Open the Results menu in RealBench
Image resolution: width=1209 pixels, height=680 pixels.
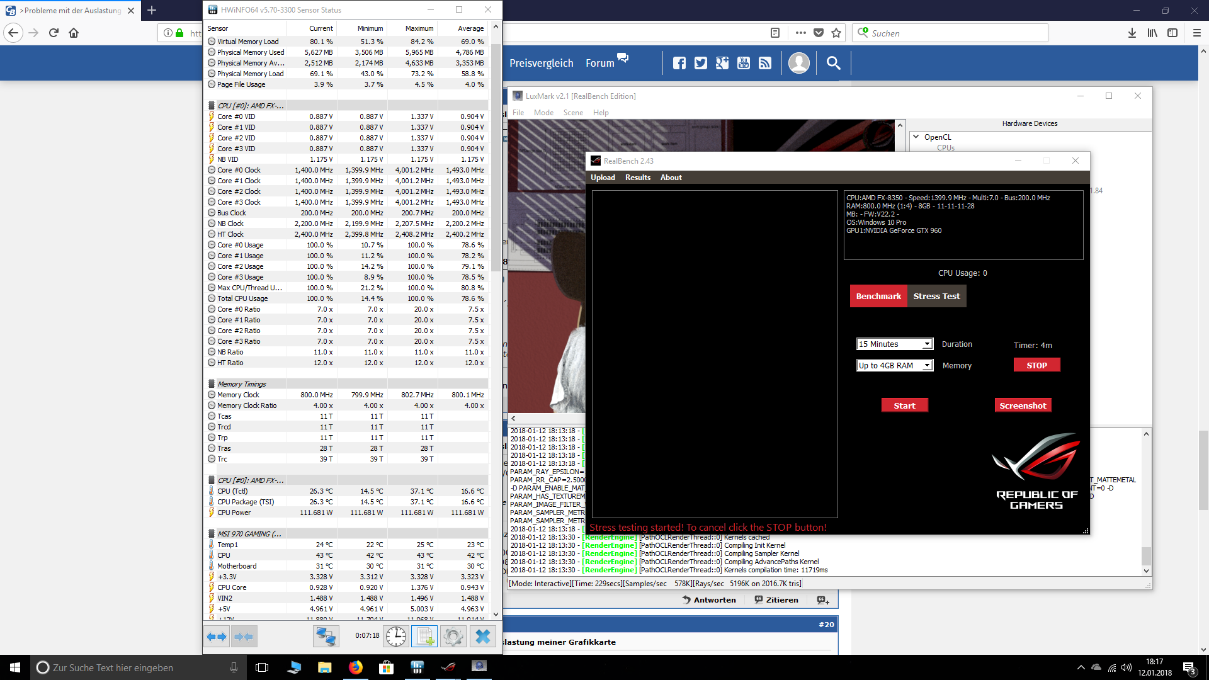click(637, 178)
